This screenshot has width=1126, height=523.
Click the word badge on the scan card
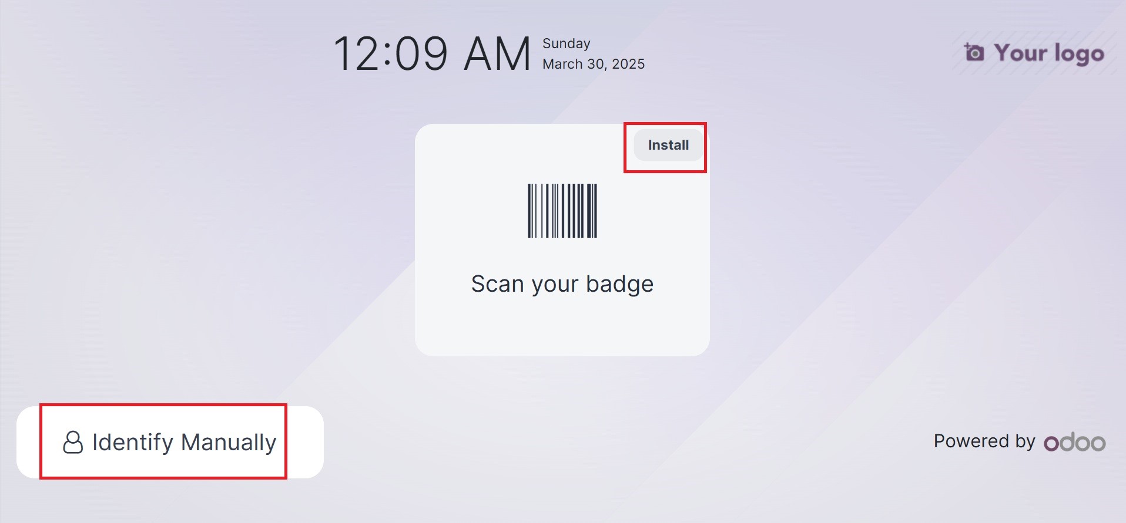click(x=620, y=284)
